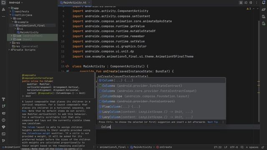This screenshot has width=267, height=150.
Task: Choose ColumnScope completion suggestion
Action: [161, 96]
